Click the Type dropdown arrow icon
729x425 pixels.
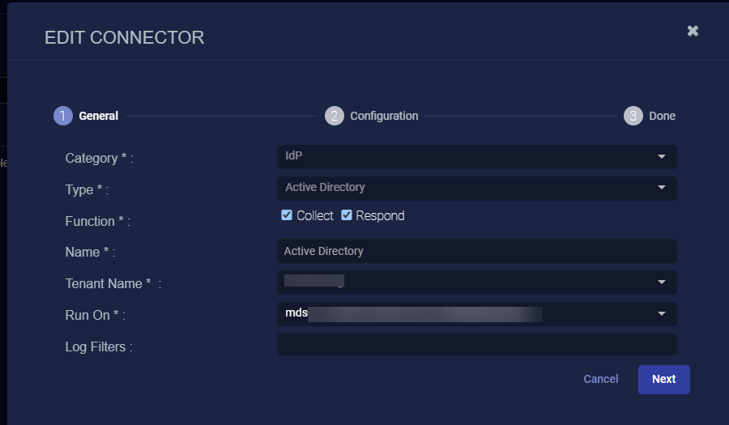pyautogui.click(x=662, y=188)
